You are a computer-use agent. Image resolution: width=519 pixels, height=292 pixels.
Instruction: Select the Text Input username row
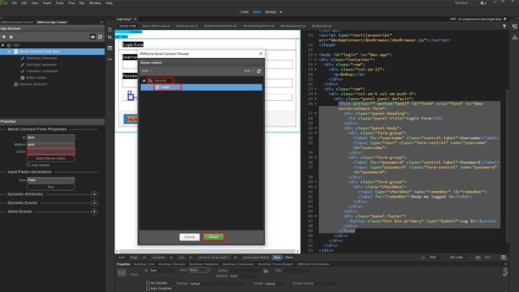[x=41, y=58]
